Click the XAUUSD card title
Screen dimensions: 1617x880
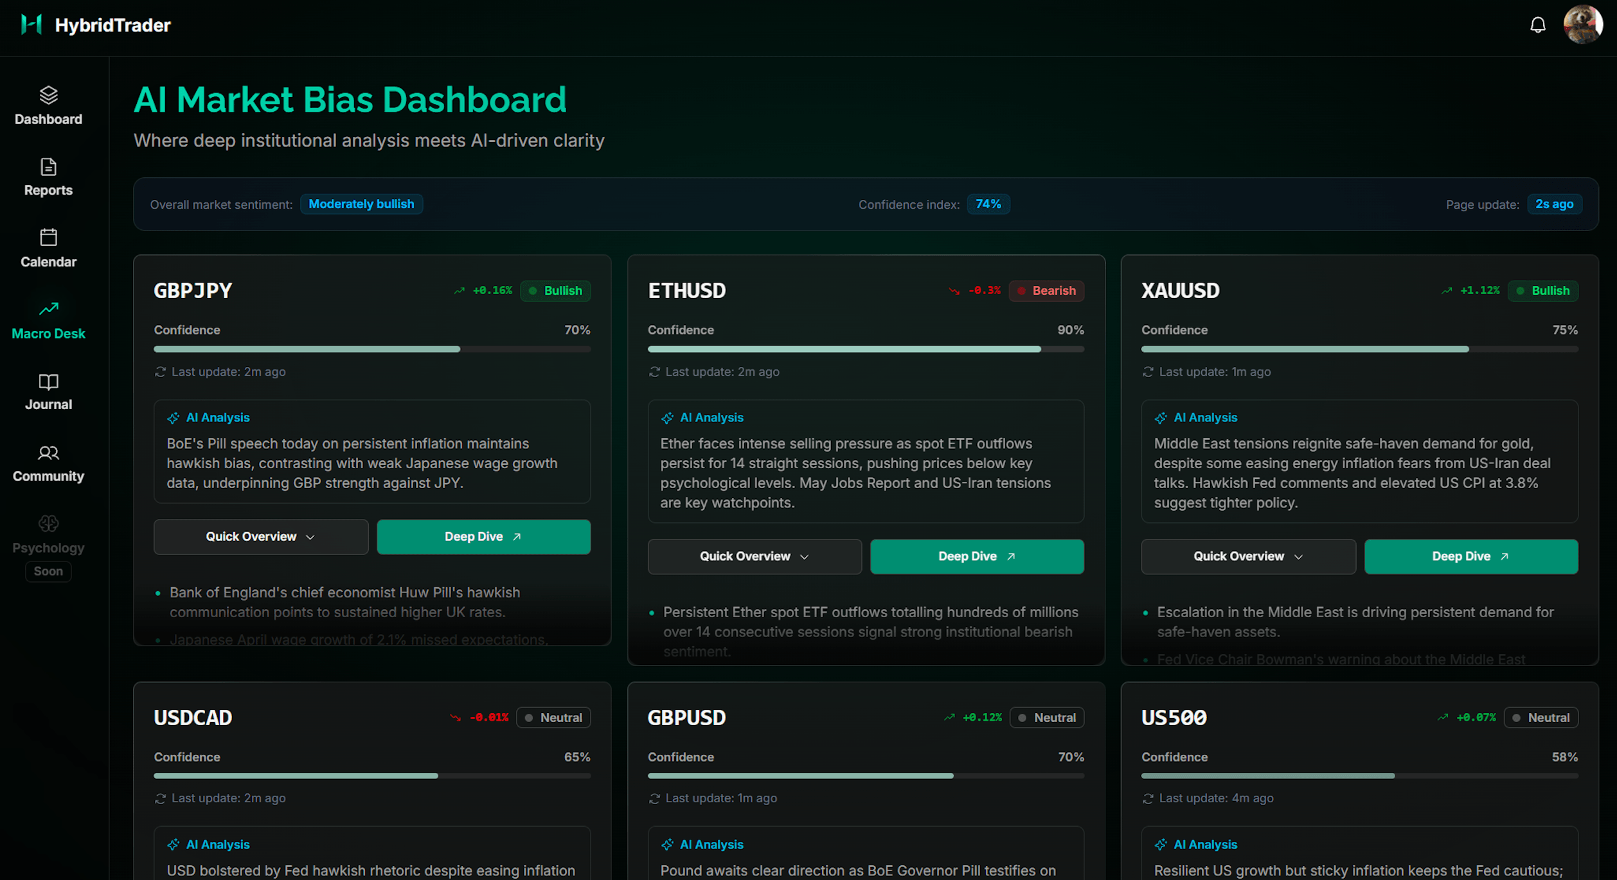1180,290
